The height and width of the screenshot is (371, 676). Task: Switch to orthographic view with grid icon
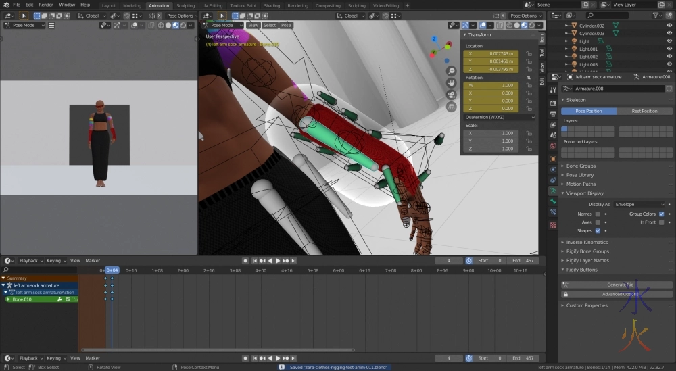click(451, 107)
